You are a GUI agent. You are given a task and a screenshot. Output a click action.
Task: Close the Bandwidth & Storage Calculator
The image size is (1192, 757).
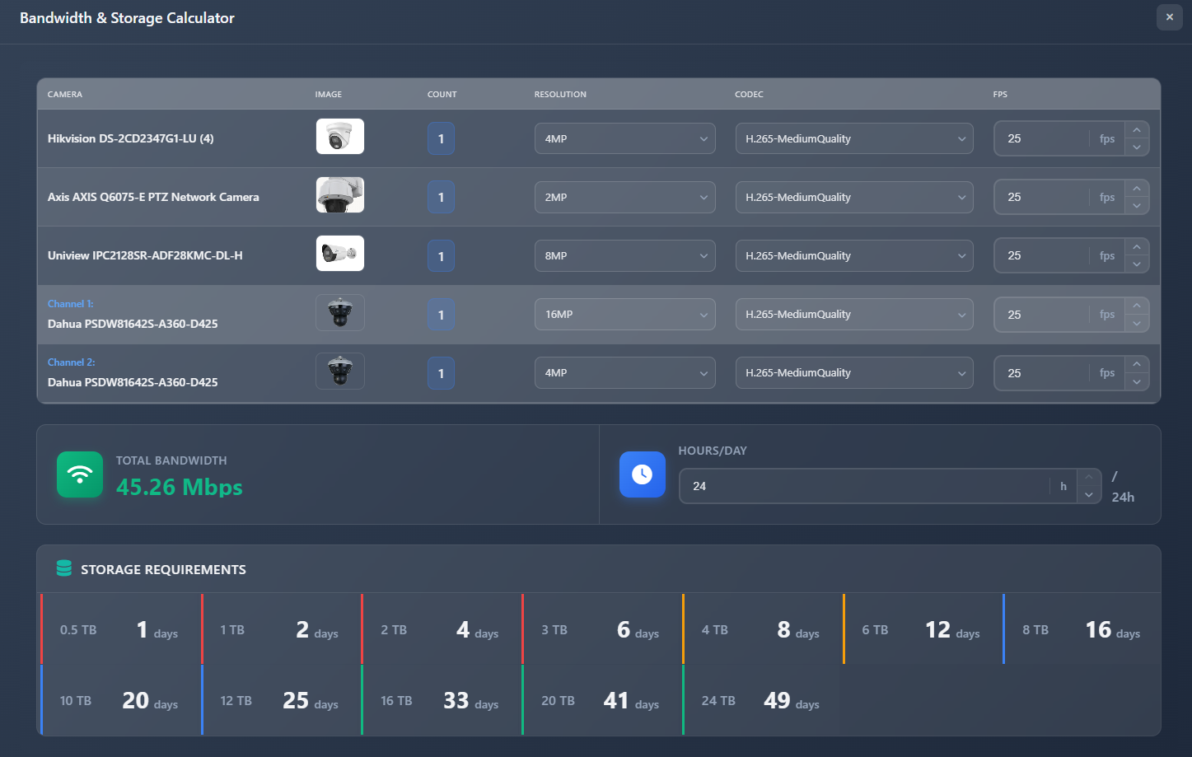[x=1169, y=17]
